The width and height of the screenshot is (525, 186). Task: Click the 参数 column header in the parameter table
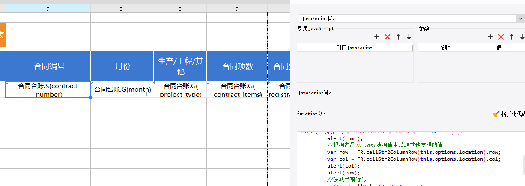445,48
